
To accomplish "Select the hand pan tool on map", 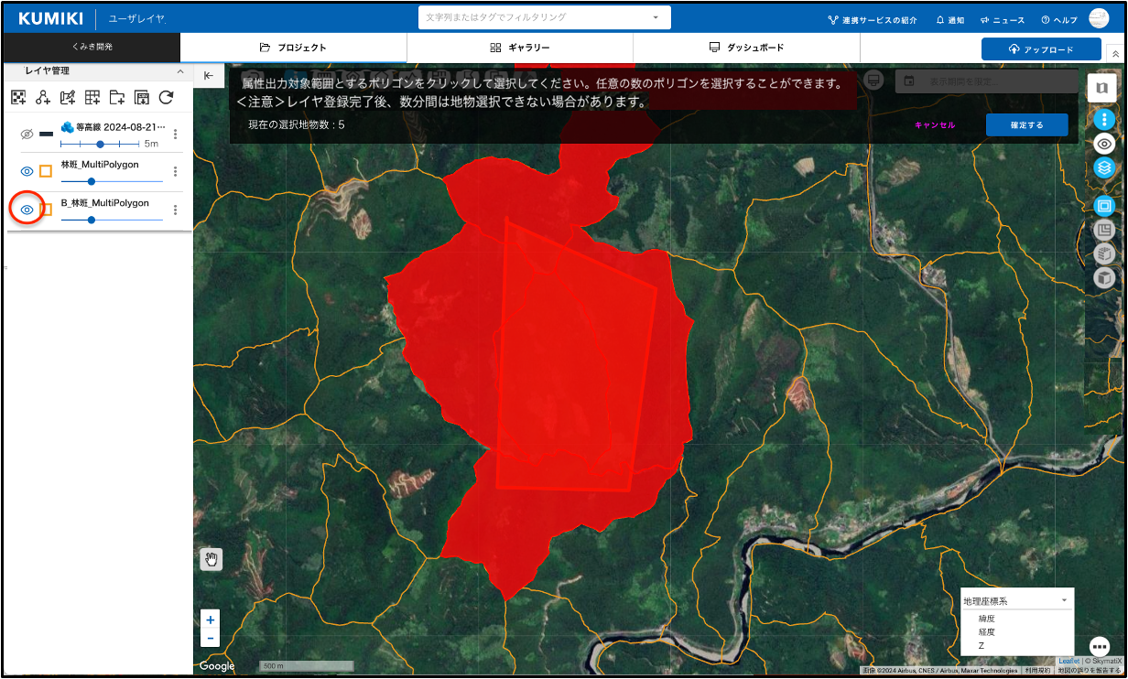I will [x=211, y=559].
